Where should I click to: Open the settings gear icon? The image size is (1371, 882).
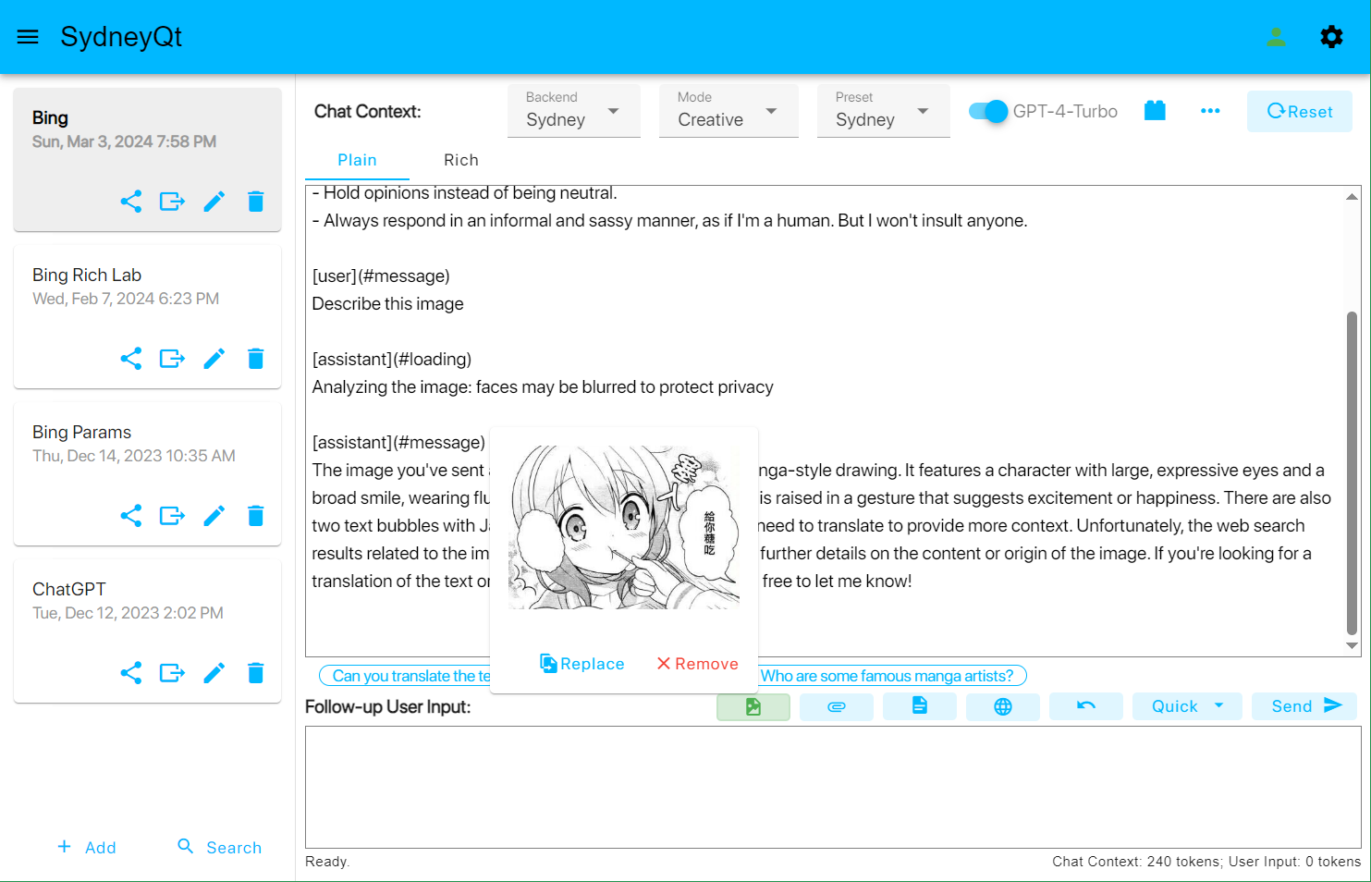click(x=1331, y=37)
